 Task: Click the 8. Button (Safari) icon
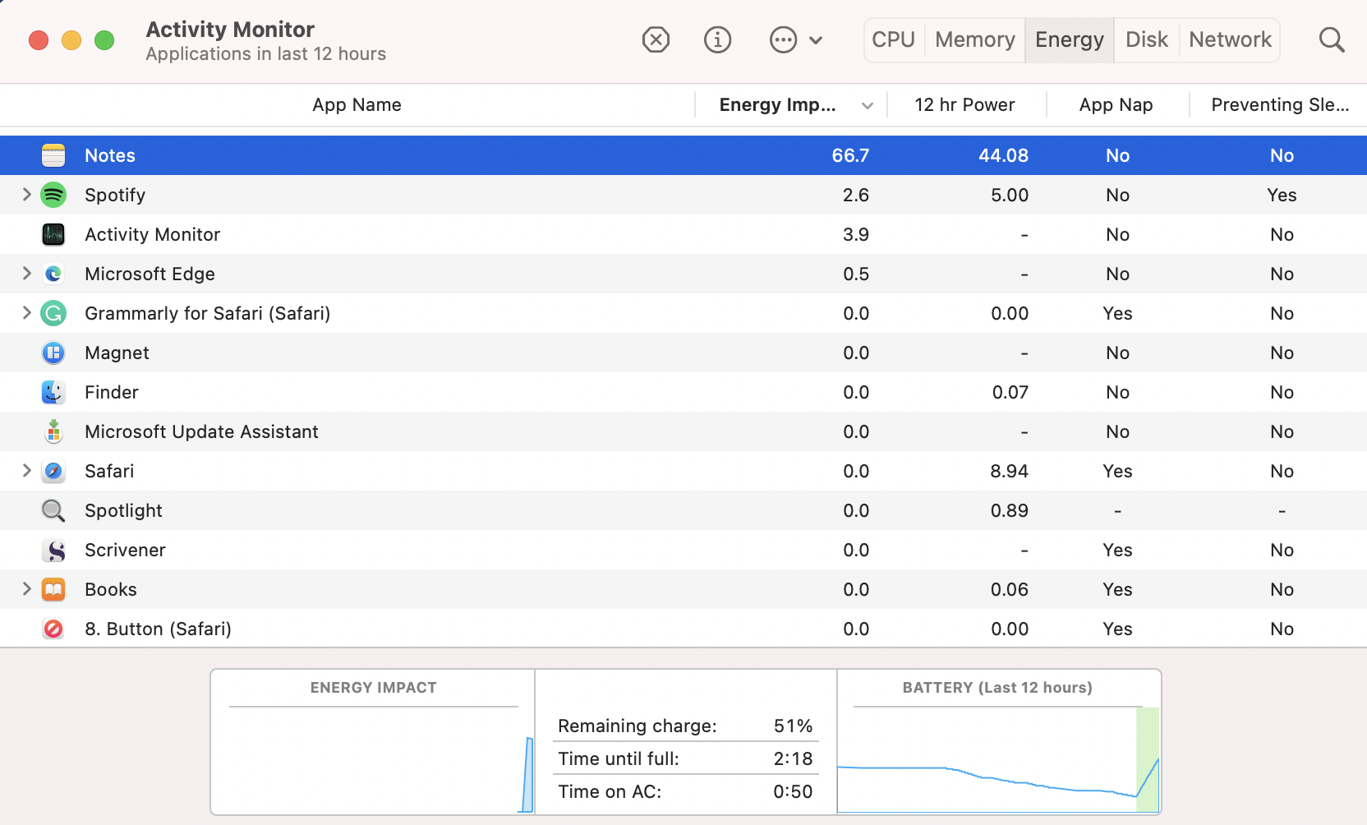click(x=53, y=629)
